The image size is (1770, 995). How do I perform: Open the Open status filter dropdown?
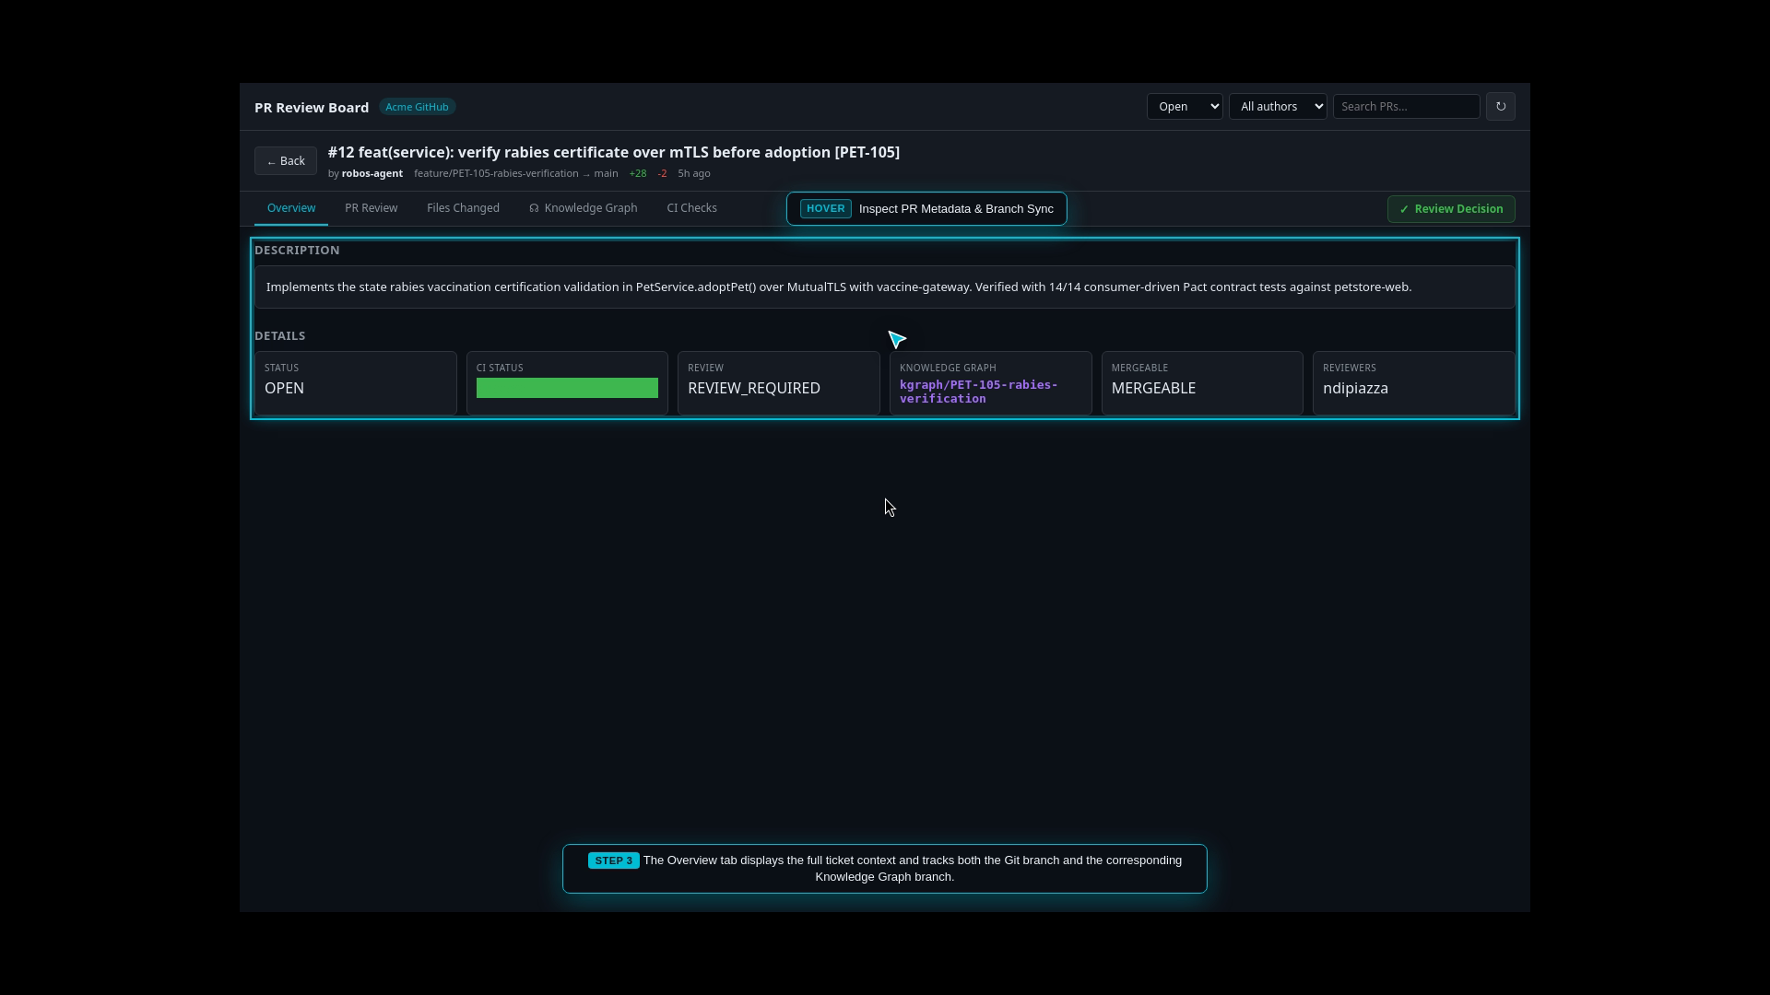tap(1185, 107)
